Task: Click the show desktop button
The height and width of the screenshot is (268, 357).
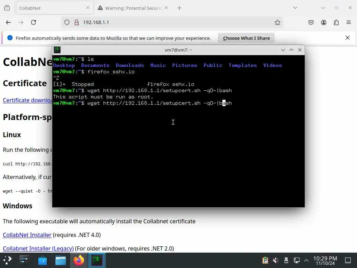Action: click(x=348, y=260)
